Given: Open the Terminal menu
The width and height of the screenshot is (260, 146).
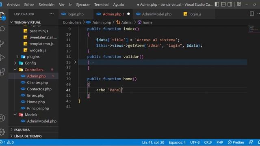Looking at the screenshot, I should 101,4.
